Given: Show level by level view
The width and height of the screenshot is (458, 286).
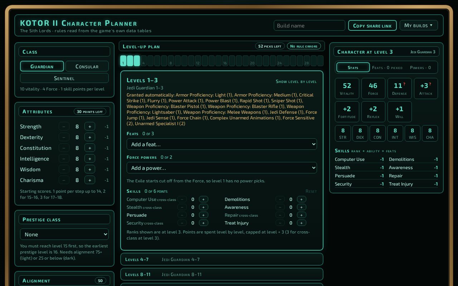Looking at the screenshot, I should (296, 81).
